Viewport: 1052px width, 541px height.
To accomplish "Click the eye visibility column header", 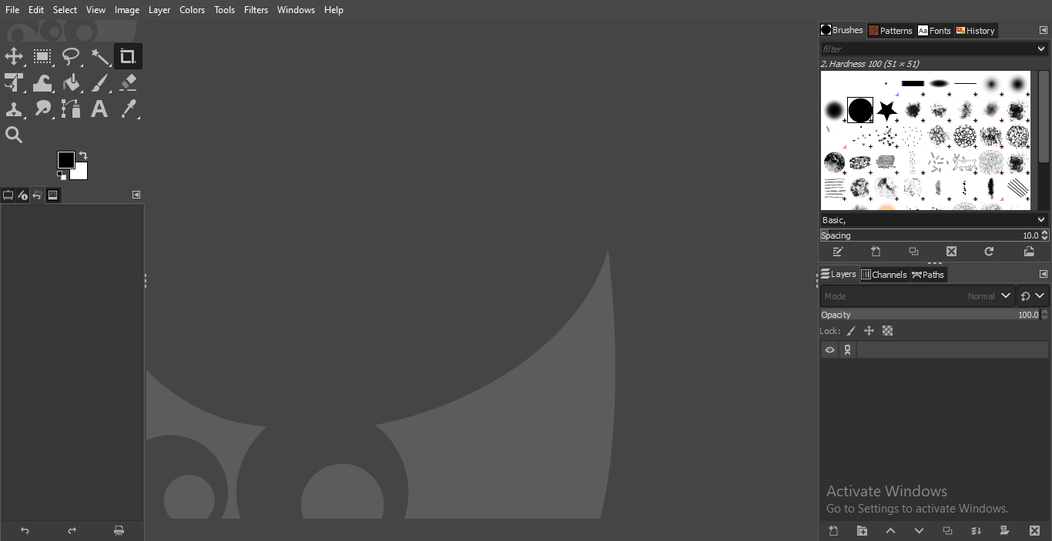I will tap(829, 350).
